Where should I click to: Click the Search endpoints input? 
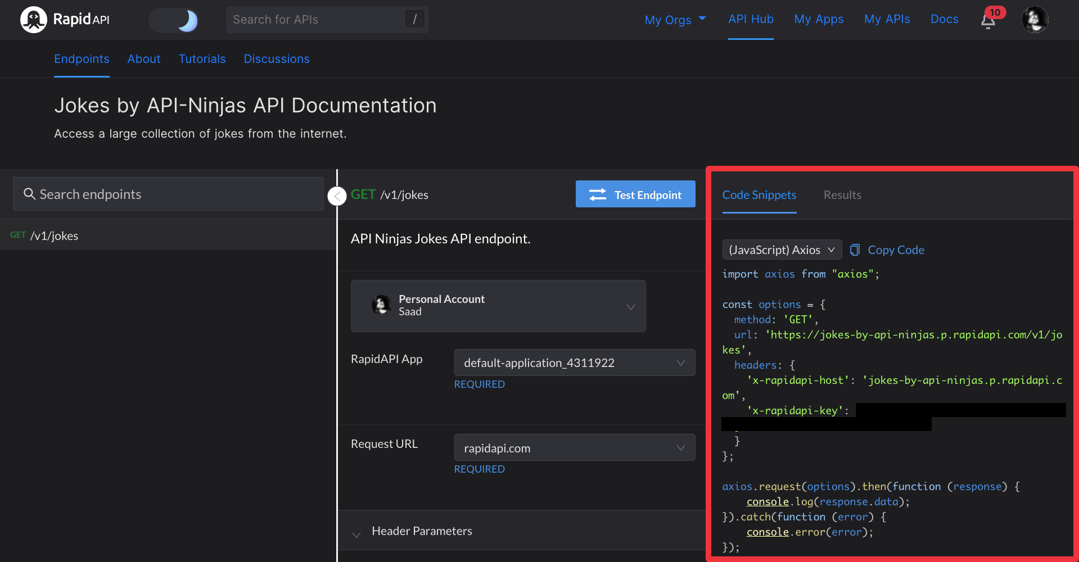point(168,194)
